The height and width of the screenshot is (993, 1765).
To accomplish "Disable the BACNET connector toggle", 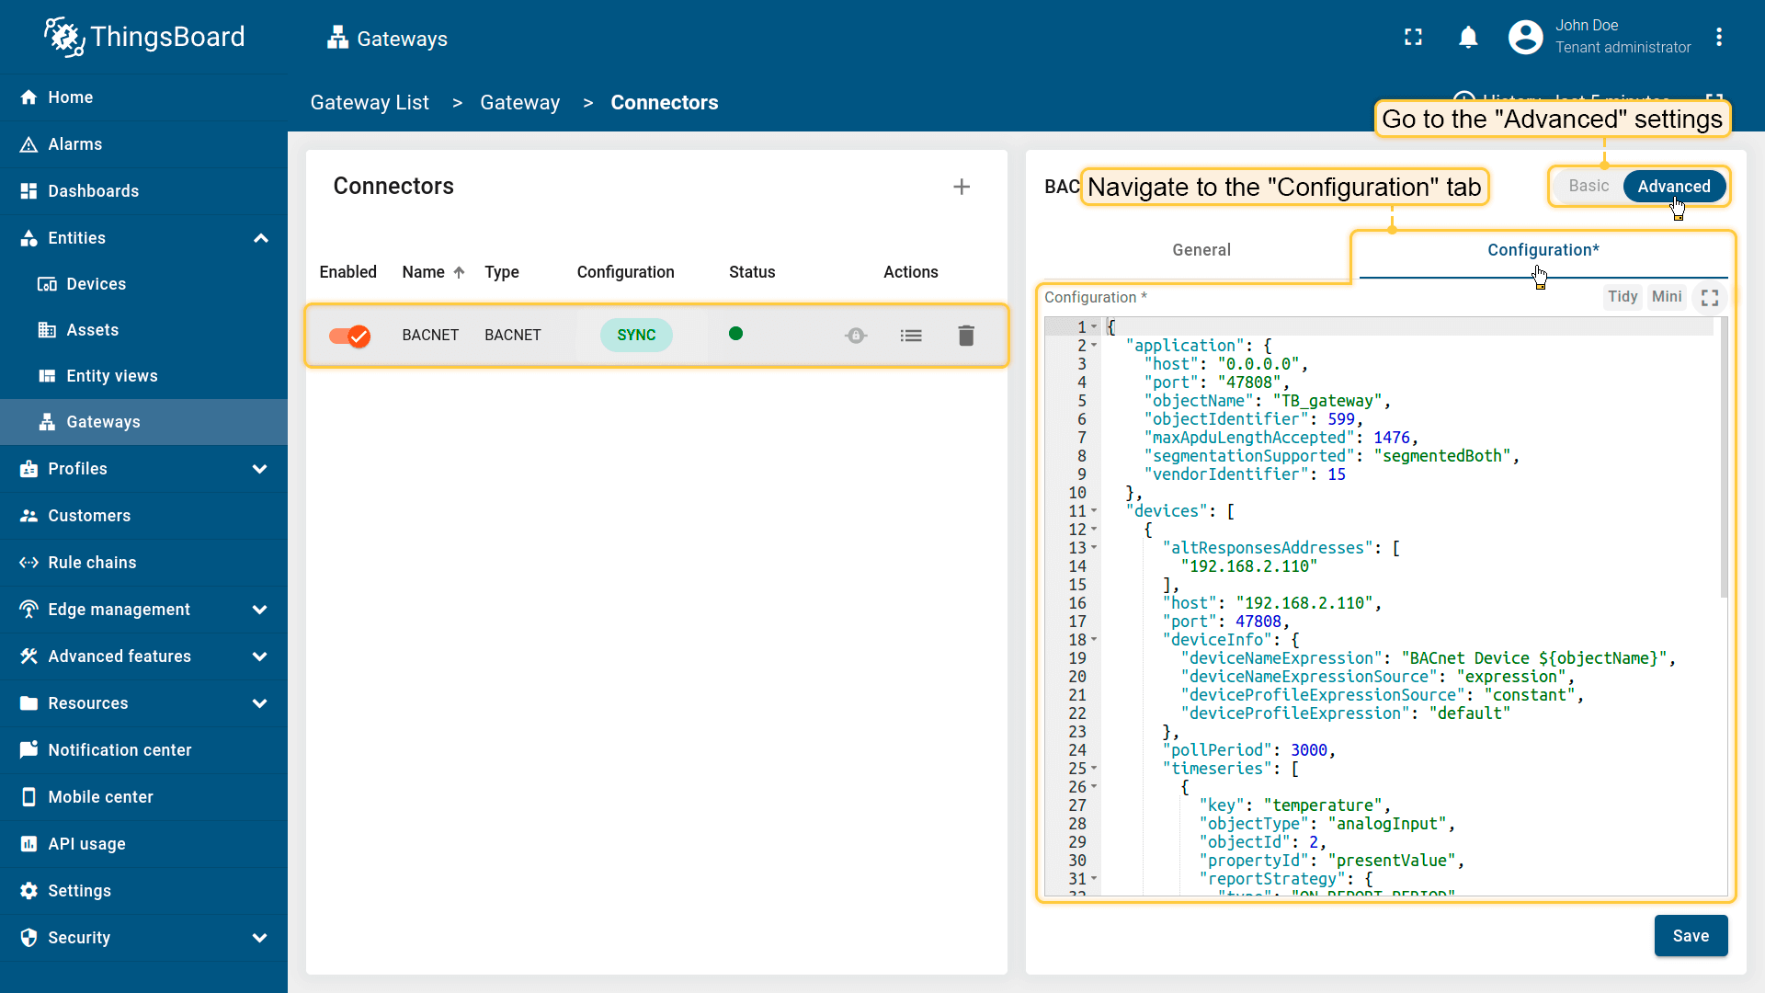I will click(x=349, y=336).
